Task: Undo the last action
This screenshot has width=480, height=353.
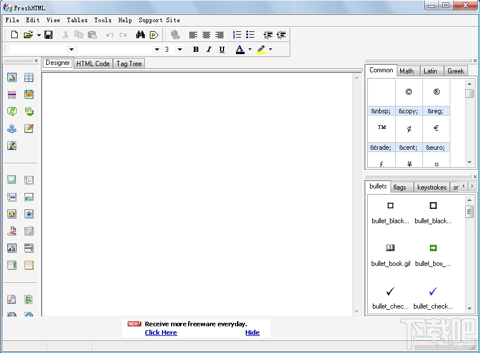Action: (x=109, y=35)
